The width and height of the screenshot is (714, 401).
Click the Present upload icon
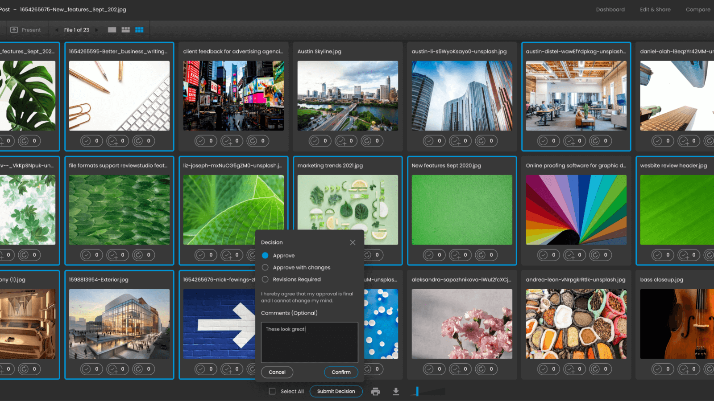tap(14, 30)
